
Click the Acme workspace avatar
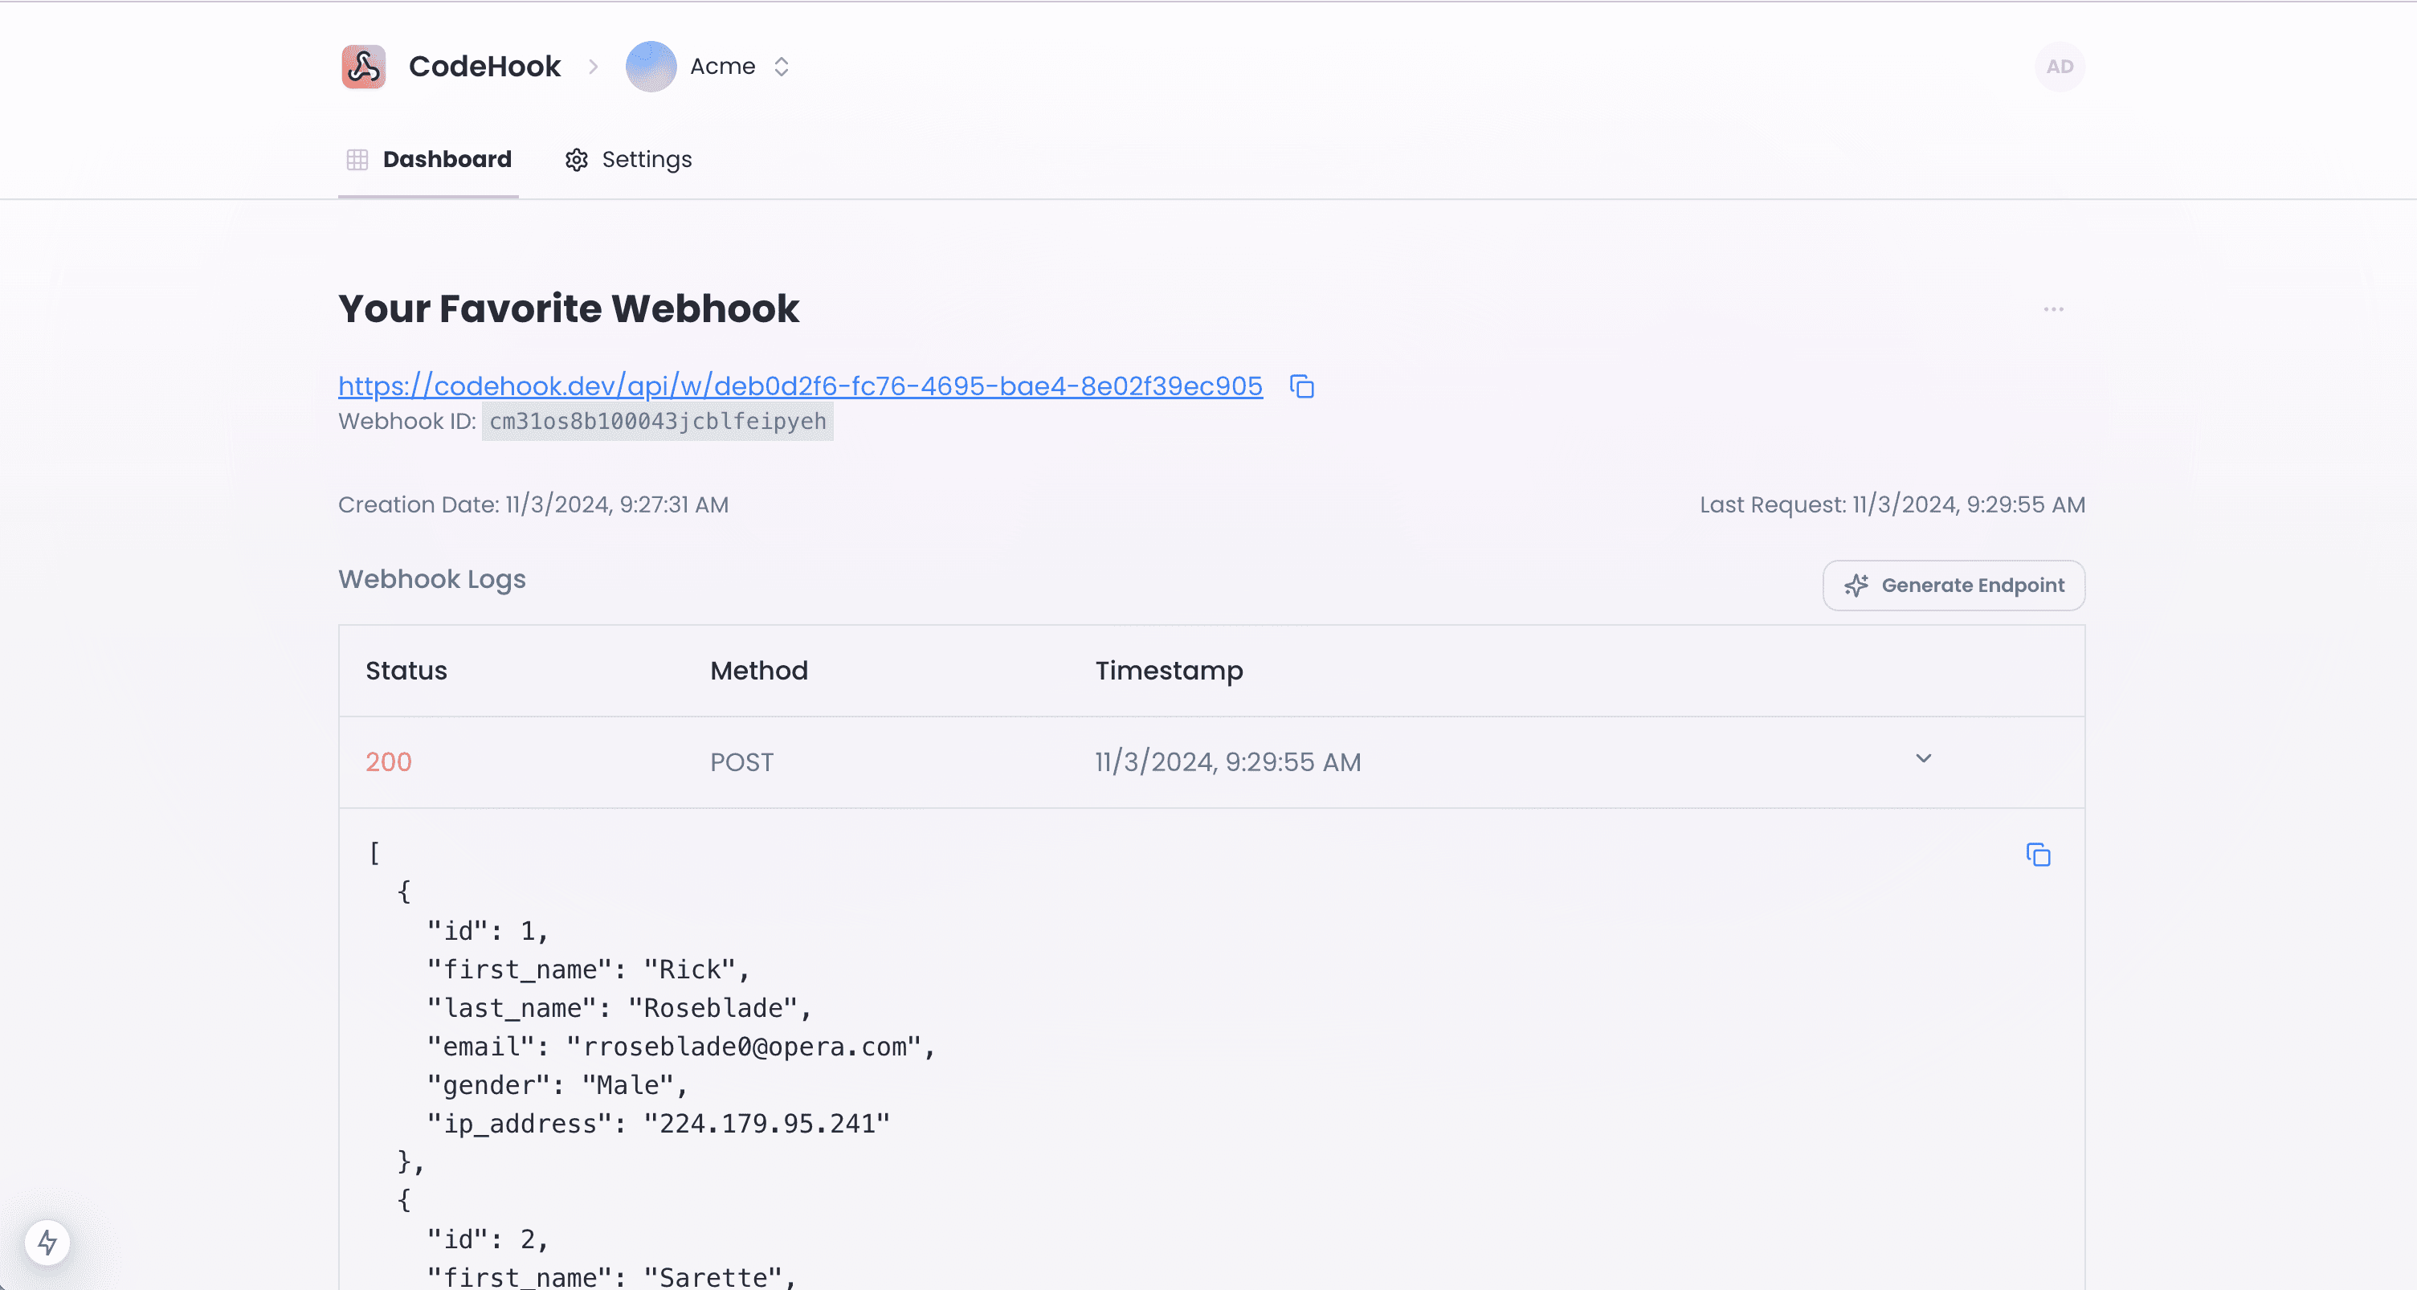[x=650, y=67]
